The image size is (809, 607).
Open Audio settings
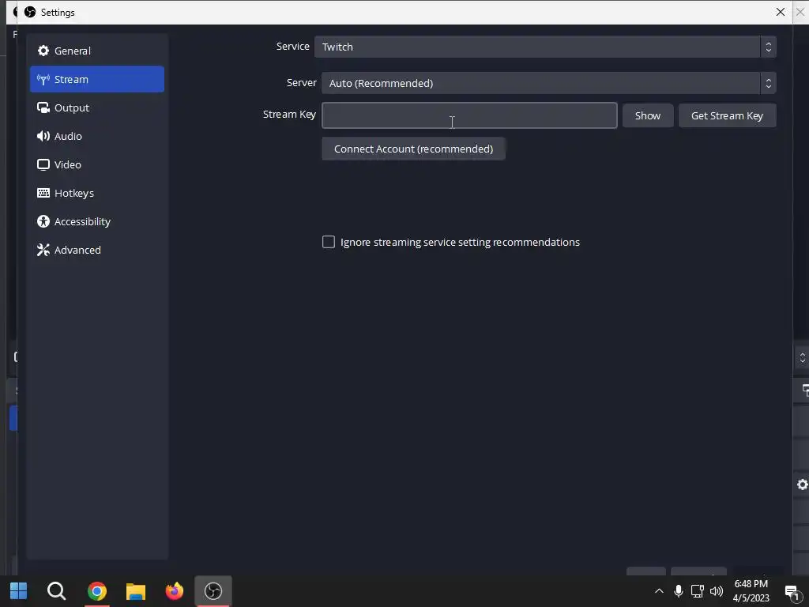pos(97,136)
